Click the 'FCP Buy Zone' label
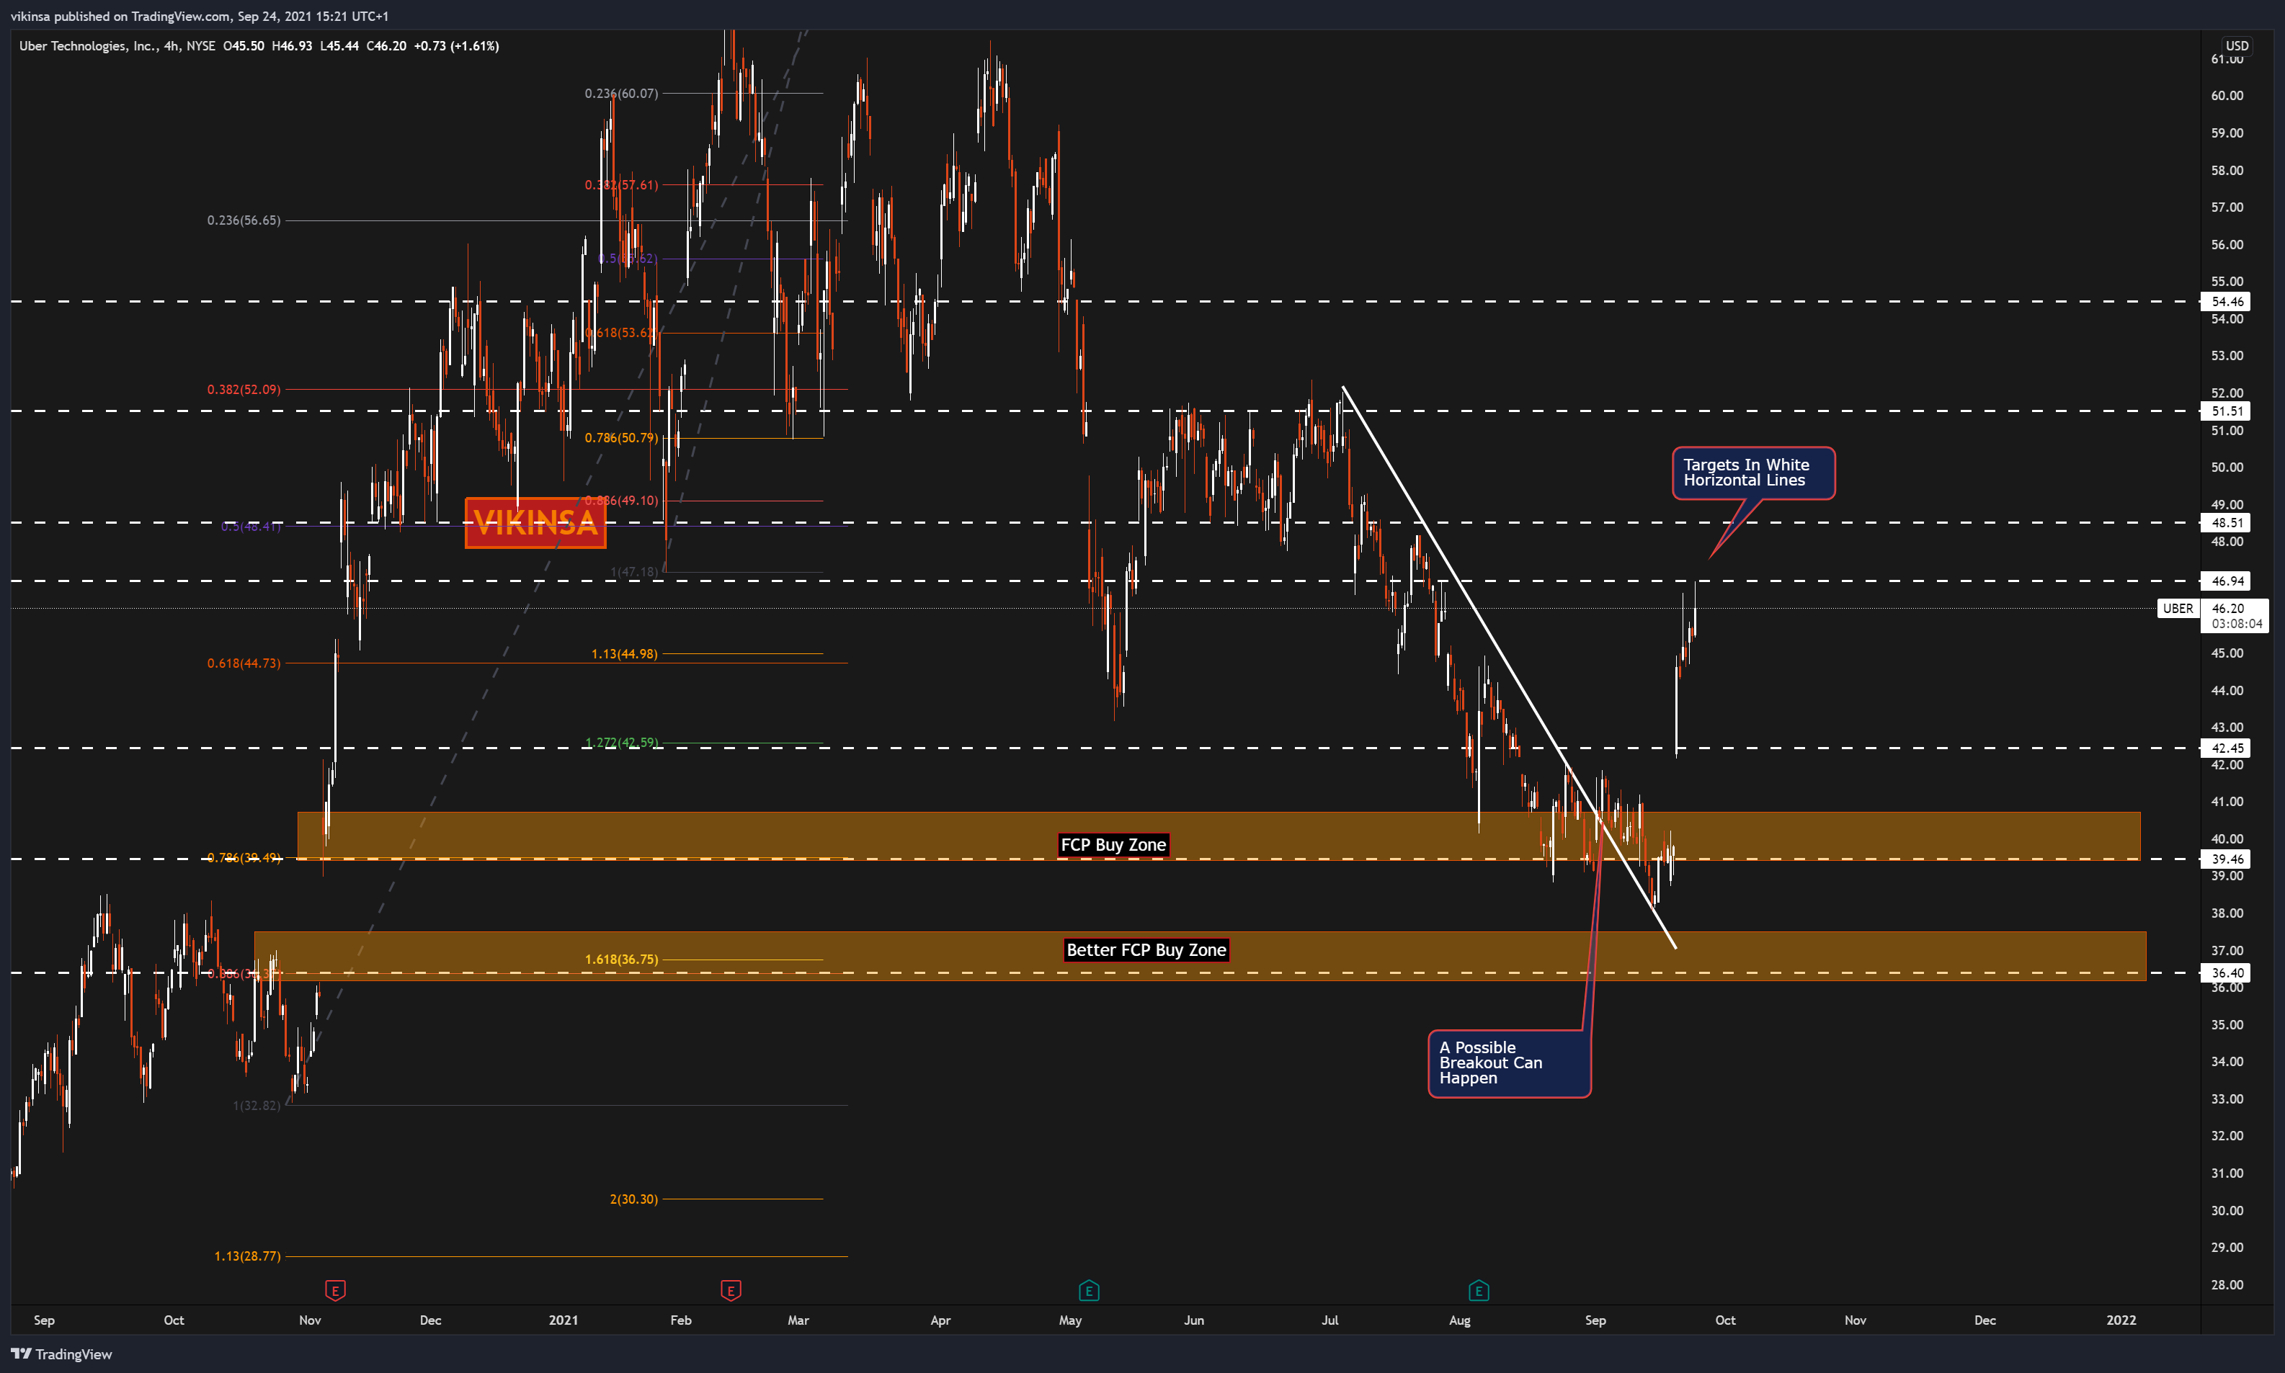2285x1373 pixels. pyautogui.click(x=1113, y=845)
